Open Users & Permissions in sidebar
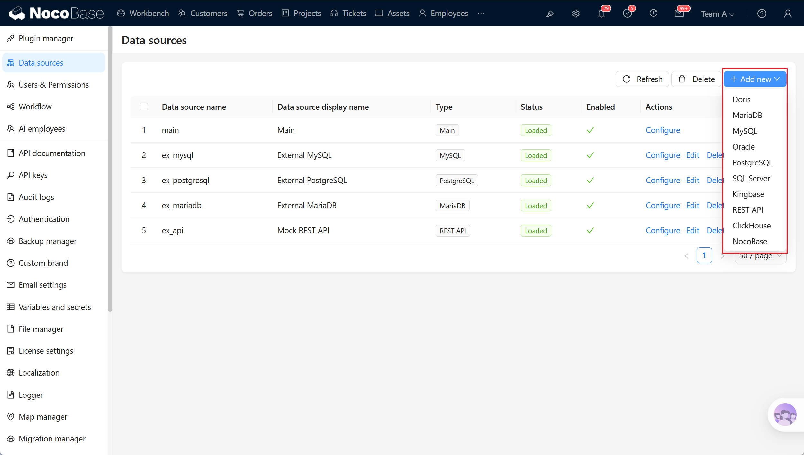Viewport: 804px width, 455px height. (x=54, y=85)
